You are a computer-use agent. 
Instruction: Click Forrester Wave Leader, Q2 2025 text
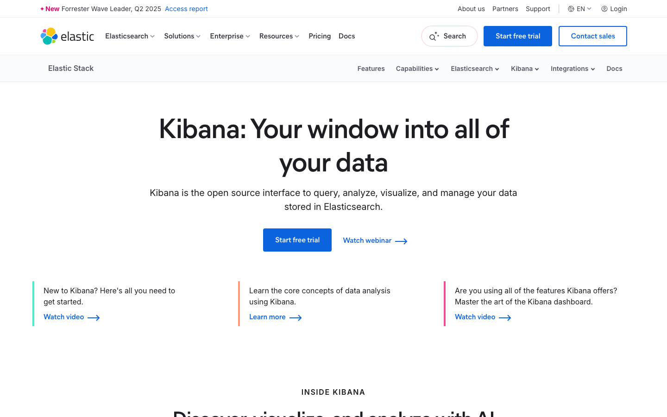pyautogui.click(x=111, y=9)
